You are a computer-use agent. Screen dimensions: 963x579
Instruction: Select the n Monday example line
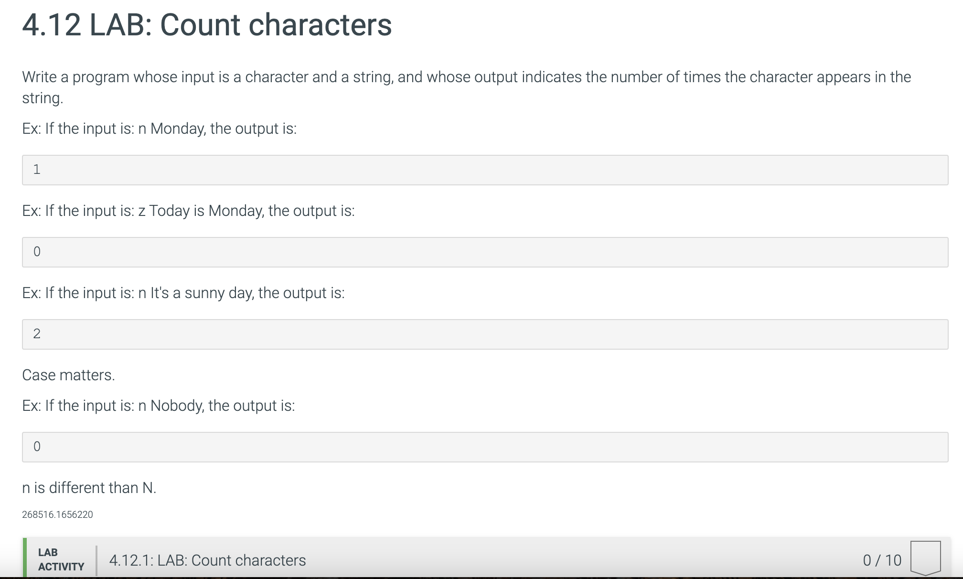(160, 129)
